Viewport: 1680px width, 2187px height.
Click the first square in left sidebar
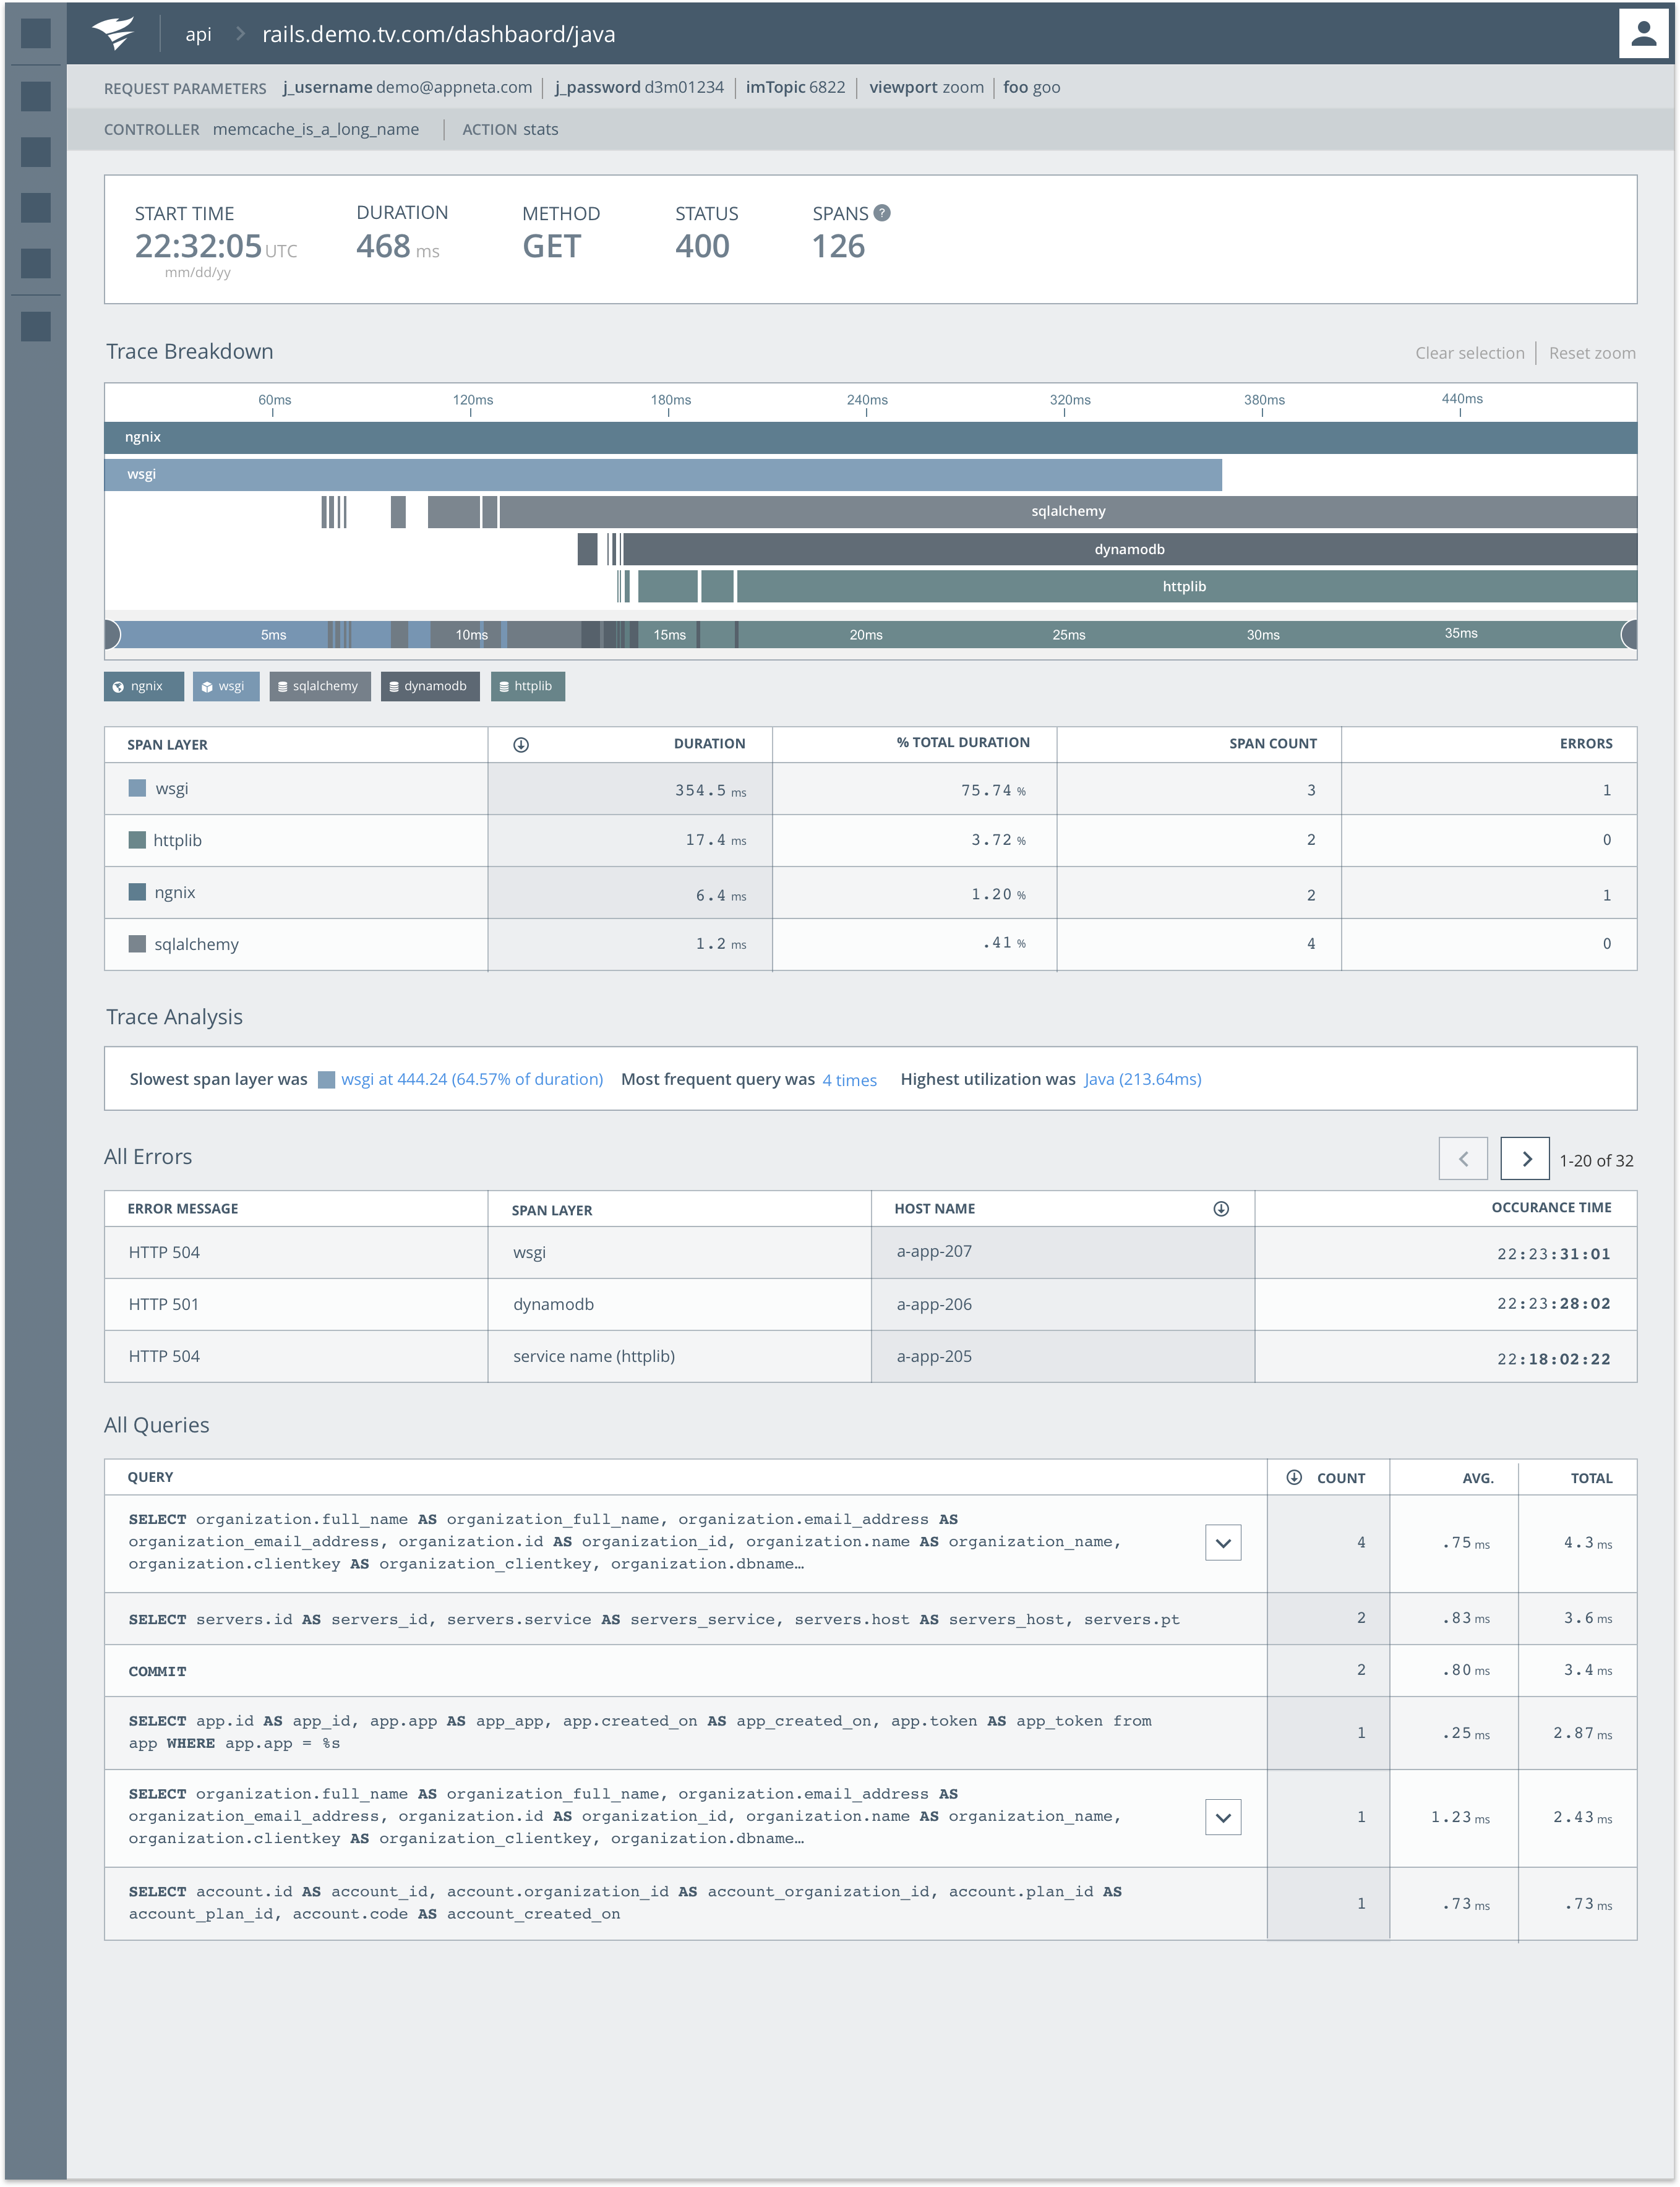point(36,33)
